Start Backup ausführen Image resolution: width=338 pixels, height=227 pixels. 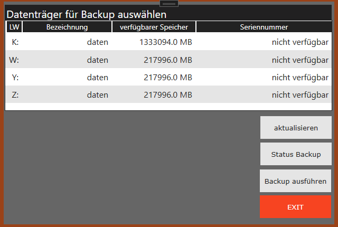coord(295,181)
